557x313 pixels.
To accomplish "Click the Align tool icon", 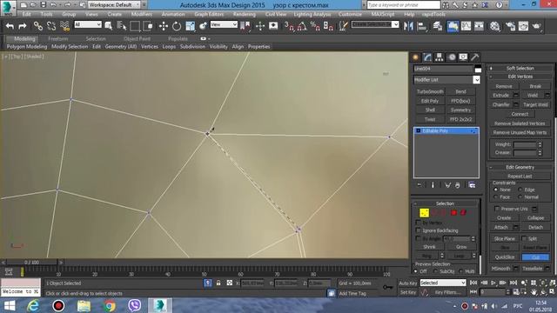I will [421, 26].
